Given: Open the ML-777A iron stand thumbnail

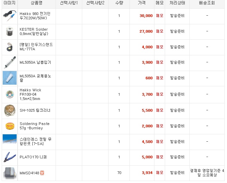Looking at the screenshot, I should pyautogui.click(x=10, y=47).
